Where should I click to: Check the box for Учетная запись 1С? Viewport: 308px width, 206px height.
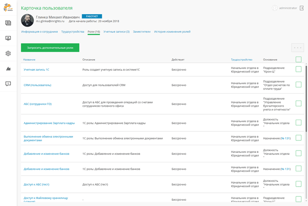(299, 69)
